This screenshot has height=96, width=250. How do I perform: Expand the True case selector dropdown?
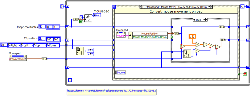point(200,20)
